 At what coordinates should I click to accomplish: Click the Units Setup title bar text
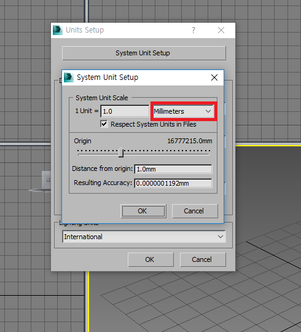coord(85,30)
